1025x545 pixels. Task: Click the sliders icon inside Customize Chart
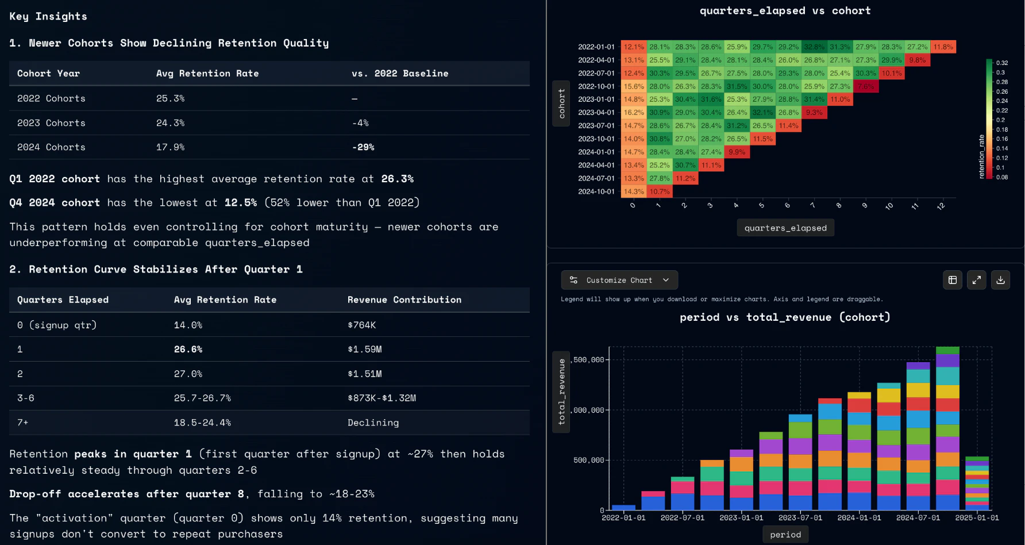pyautogui.click(x=573, y=280)
